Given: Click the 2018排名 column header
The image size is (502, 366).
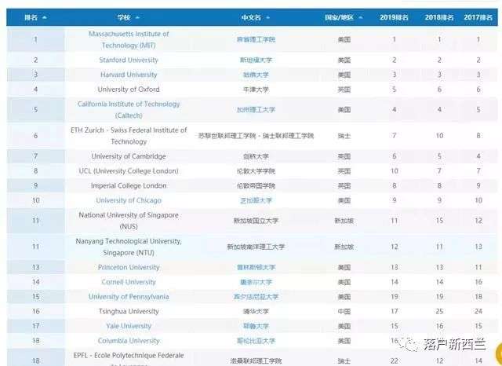Looking at the screenshot, I should pyautogui.click(x=439, y=17).
